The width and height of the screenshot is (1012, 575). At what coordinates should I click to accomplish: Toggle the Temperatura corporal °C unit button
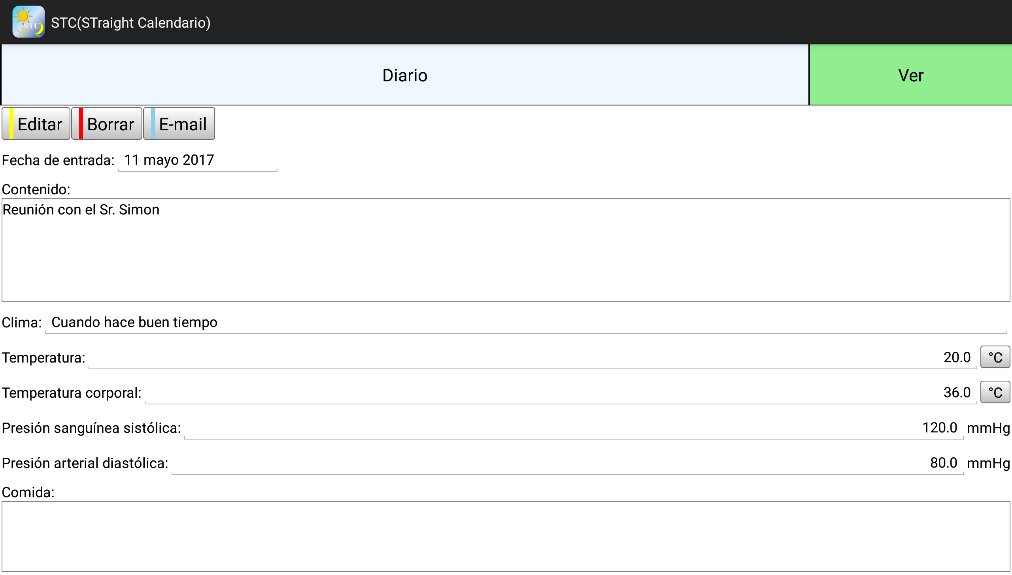point(995,393)
